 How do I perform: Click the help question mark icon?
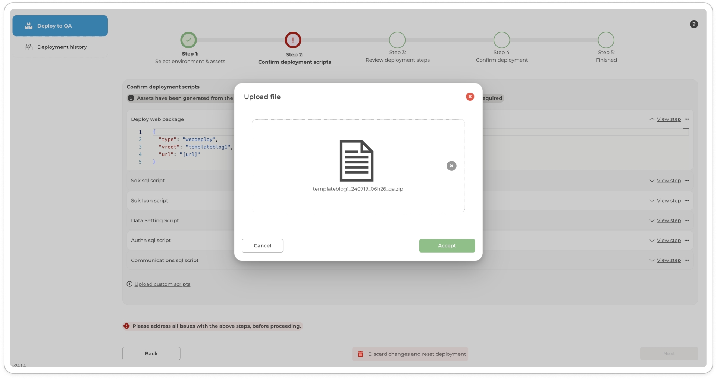693,24
